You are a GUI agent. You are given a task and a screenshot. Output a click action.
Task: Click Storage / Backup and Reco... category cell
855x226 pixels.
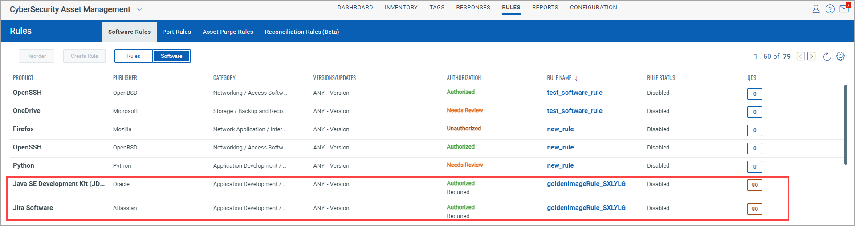pos(250,111)
